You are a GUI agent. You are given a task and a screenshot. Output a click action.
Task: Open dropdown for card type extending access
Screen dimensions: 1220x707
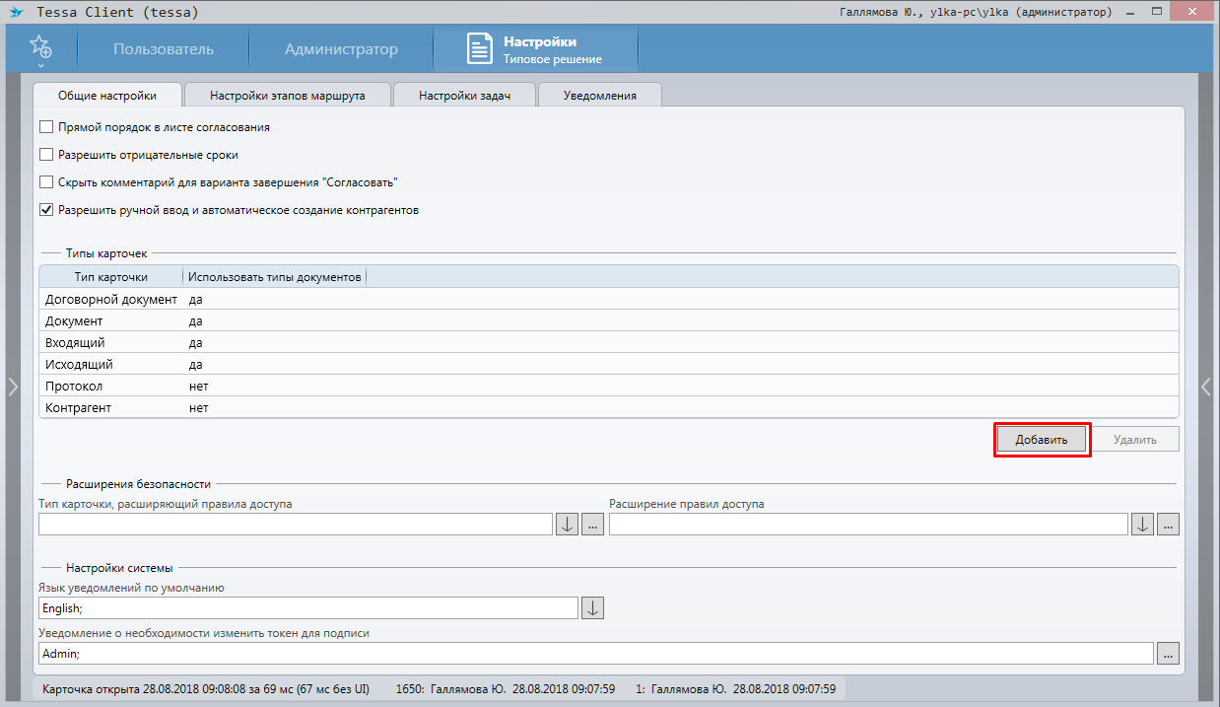click(567, 525)
